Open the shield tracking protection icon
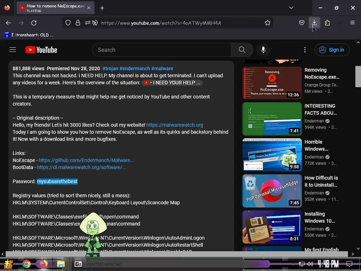This screenshot has width=361, height=271. coord(68,23)
